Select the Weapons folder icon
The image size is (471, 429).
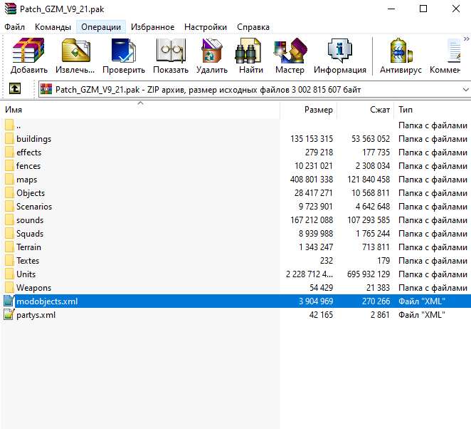[x=9, y=288]
